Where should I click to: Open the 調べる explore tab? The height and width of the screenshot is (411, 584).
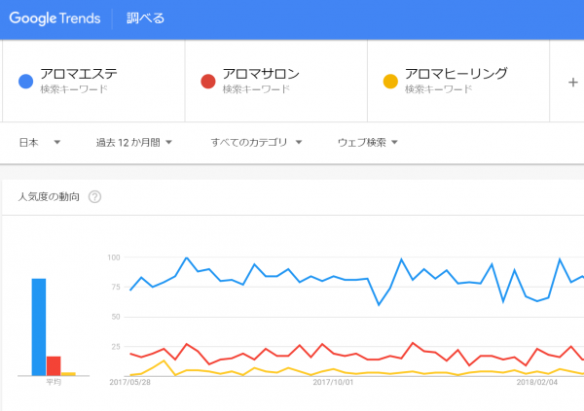(146, 18)
